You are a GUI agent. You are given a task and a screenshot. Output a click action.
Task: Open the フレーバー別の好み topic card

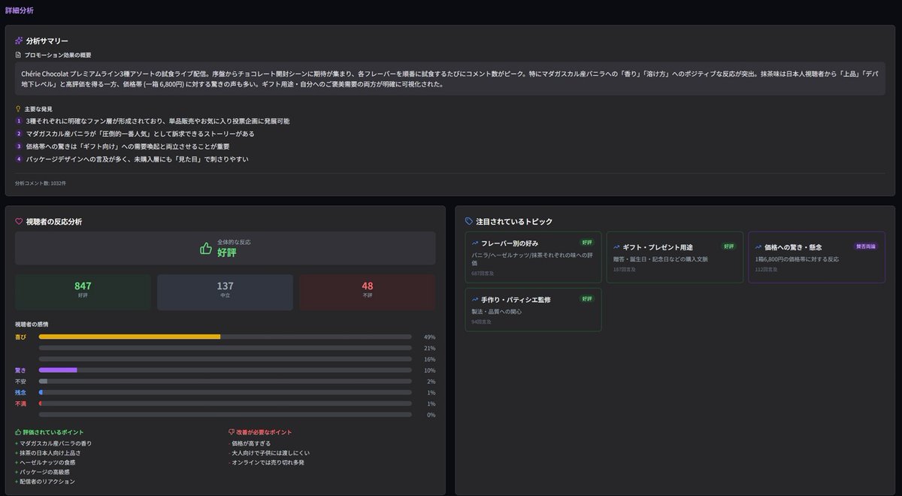tap(533, 257)
